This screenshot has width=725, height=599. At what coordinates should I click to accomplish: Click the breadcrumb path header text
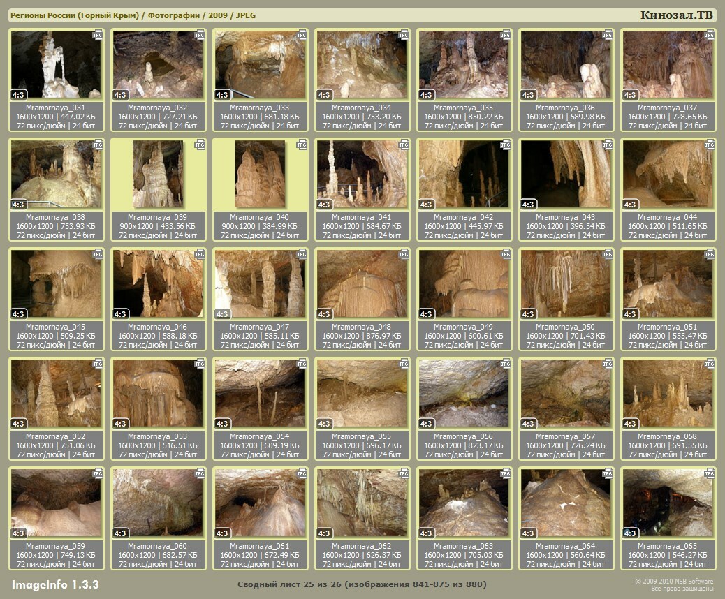133,15
